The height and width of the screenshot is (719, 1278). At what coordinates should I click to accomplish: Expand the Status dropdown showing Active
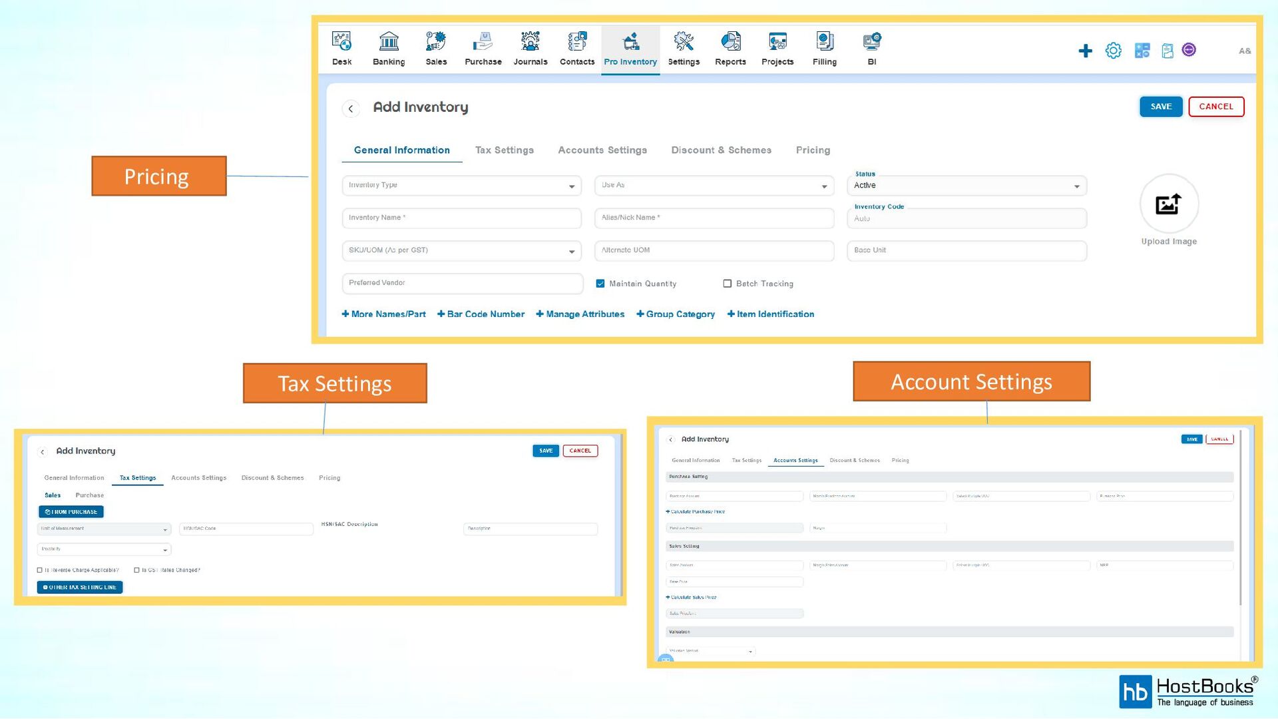(966, 186)
